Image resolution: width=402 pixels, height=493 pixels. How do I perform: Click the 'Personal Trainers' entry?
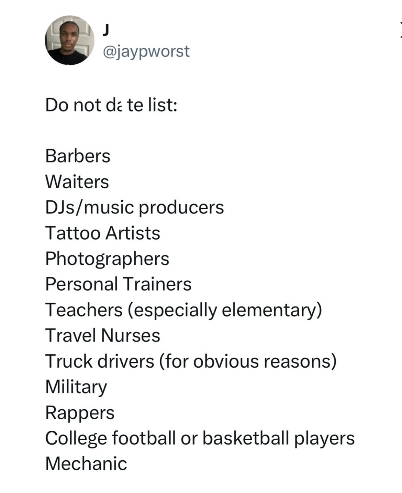119,284
